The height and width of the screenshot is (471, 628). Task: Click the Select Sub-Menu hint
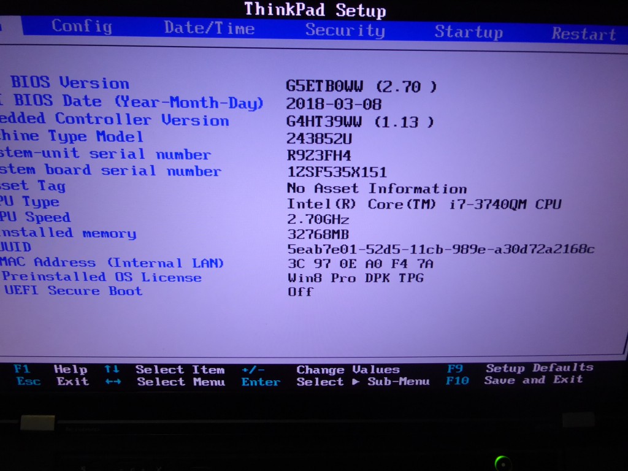(x=363, y=381)
